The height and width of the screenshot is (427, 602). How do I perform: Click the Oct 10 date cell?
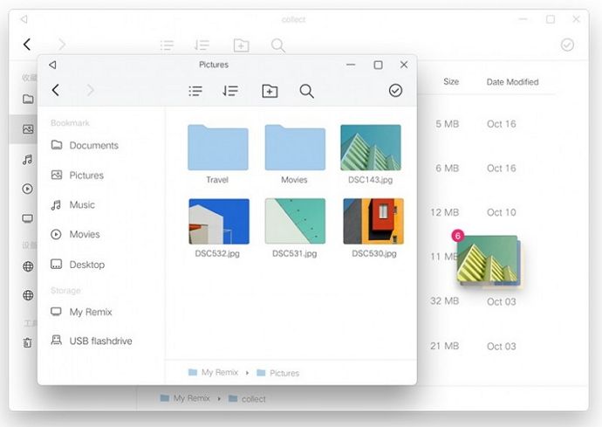[x=502, y=212]
